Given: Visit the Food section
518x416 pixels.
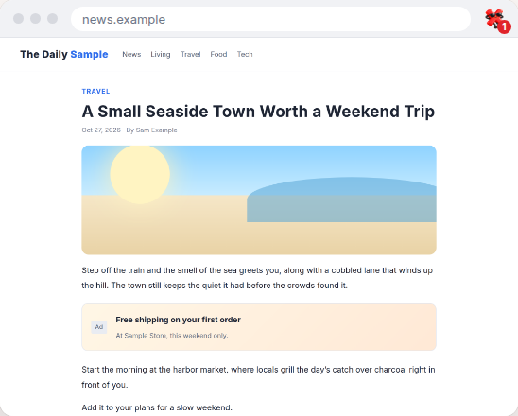Looking at the screenshot, I should (x=218, y=54).
